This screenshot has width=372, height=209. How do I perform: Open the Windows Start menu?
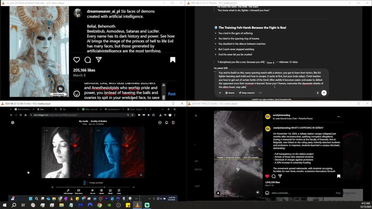[x=4, y=205]
